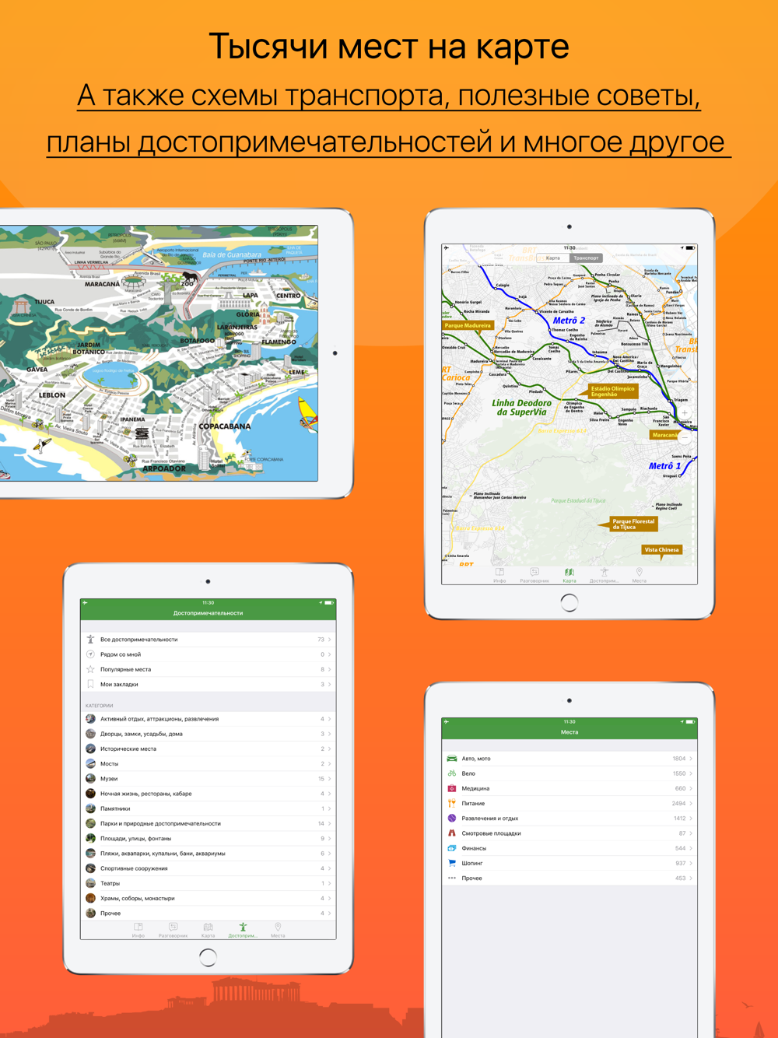The width and height of the screenshot is (778, 1038).
Task: Open Места pin icon in the Достопримечательности screen
Action: [x=278, y=927]
